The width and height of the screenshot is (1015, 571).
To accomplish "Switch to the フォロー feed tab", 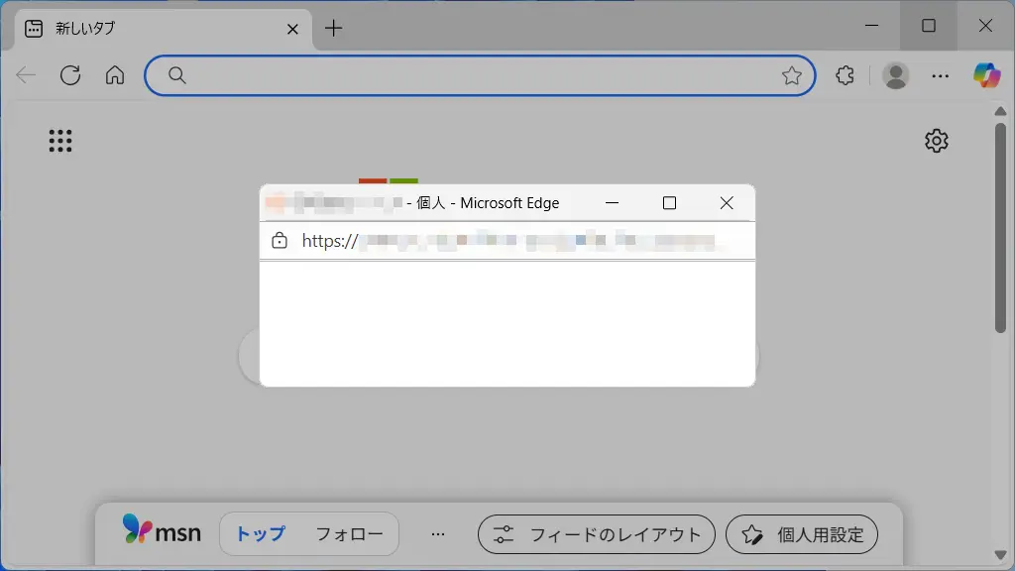I will point(349,534).
